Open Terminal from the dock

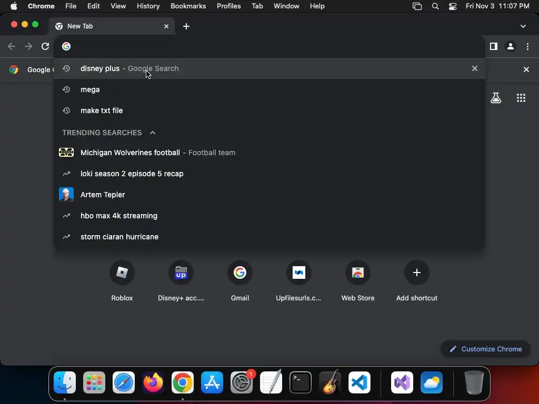coord(301,382)
